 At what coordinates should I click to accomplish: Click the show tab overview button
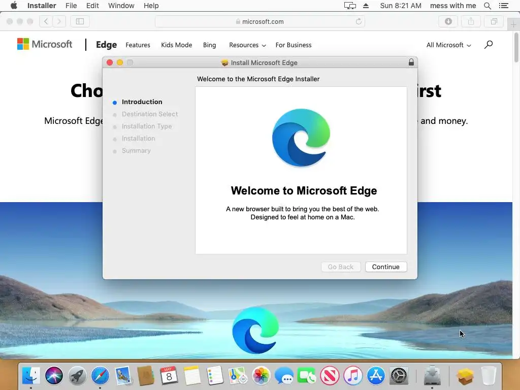(494, 21)
